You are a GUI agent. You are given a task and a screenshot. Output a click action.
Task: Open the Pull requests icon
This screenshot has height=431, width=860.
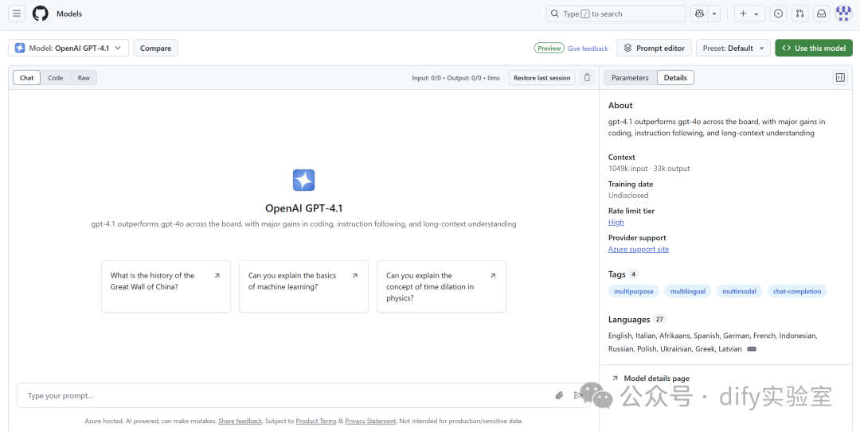point(799,14)
